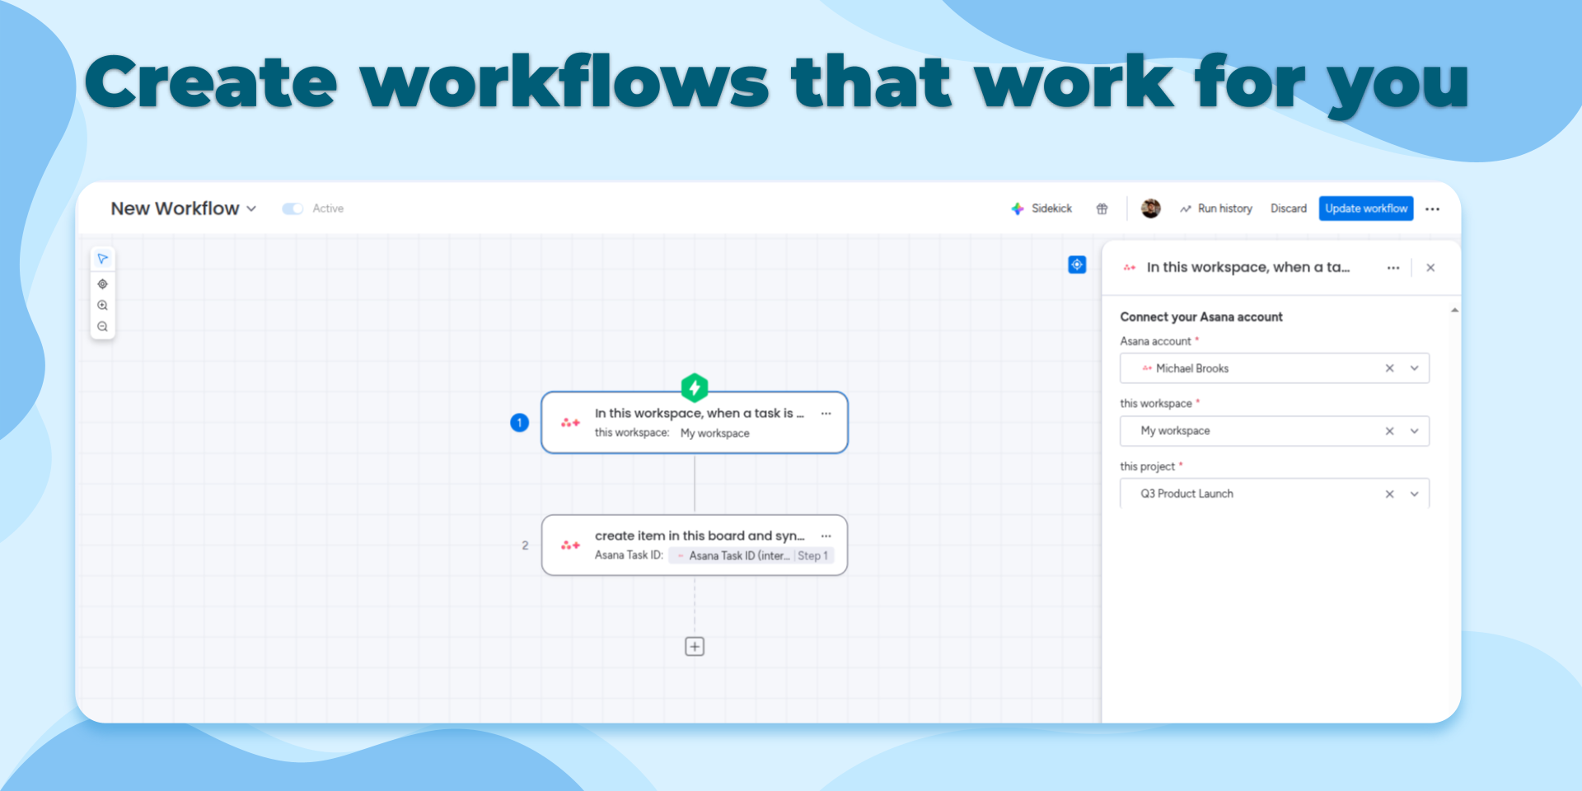Click Update workflow button
This screenshot has height=791, width=1582.
[1365, 208]
